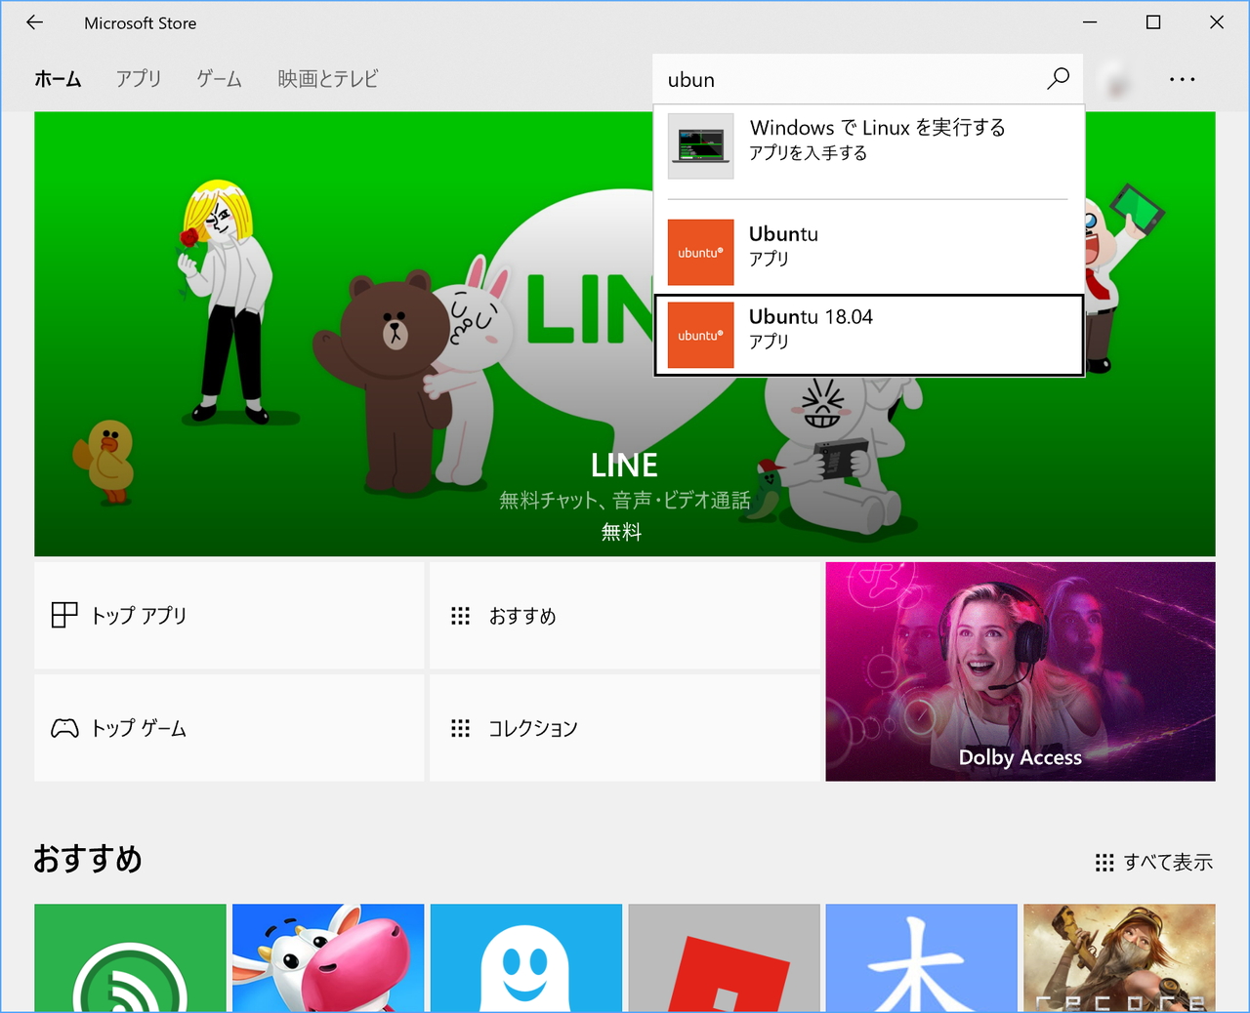Click the back arrow icon
1250x1013 pixels.
(34, 22)
